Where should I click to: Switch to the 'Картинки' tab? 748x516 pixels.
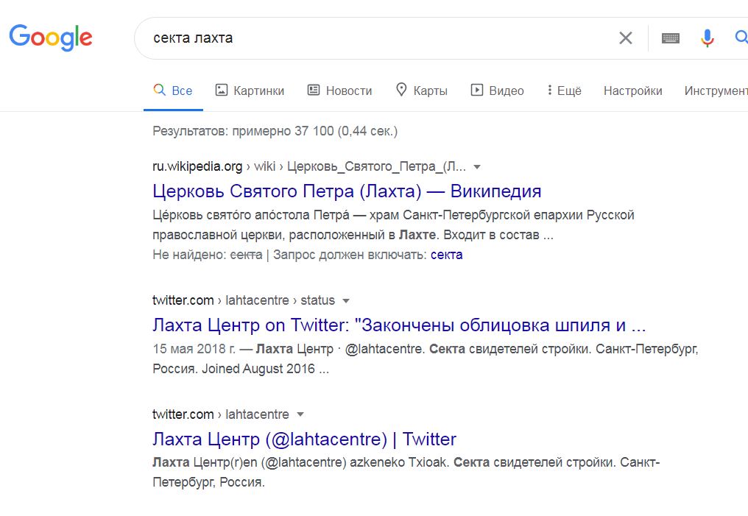click(x=250, y=91)
